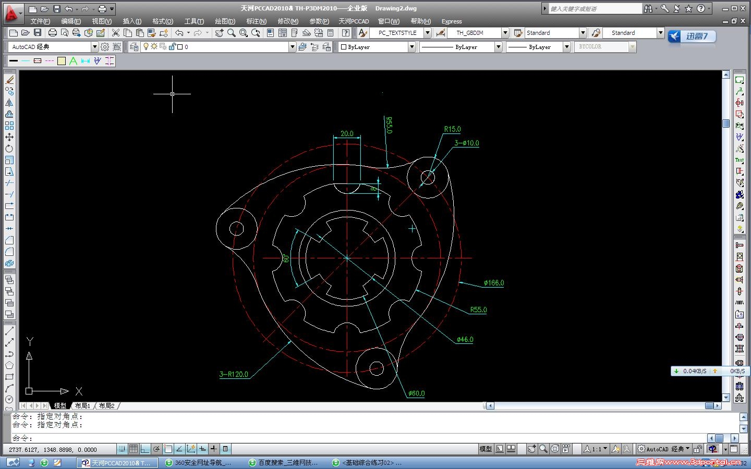Switch to the 布局2 layout tab
This screenshot has width=751, height=469.
[x=106, y=405]
